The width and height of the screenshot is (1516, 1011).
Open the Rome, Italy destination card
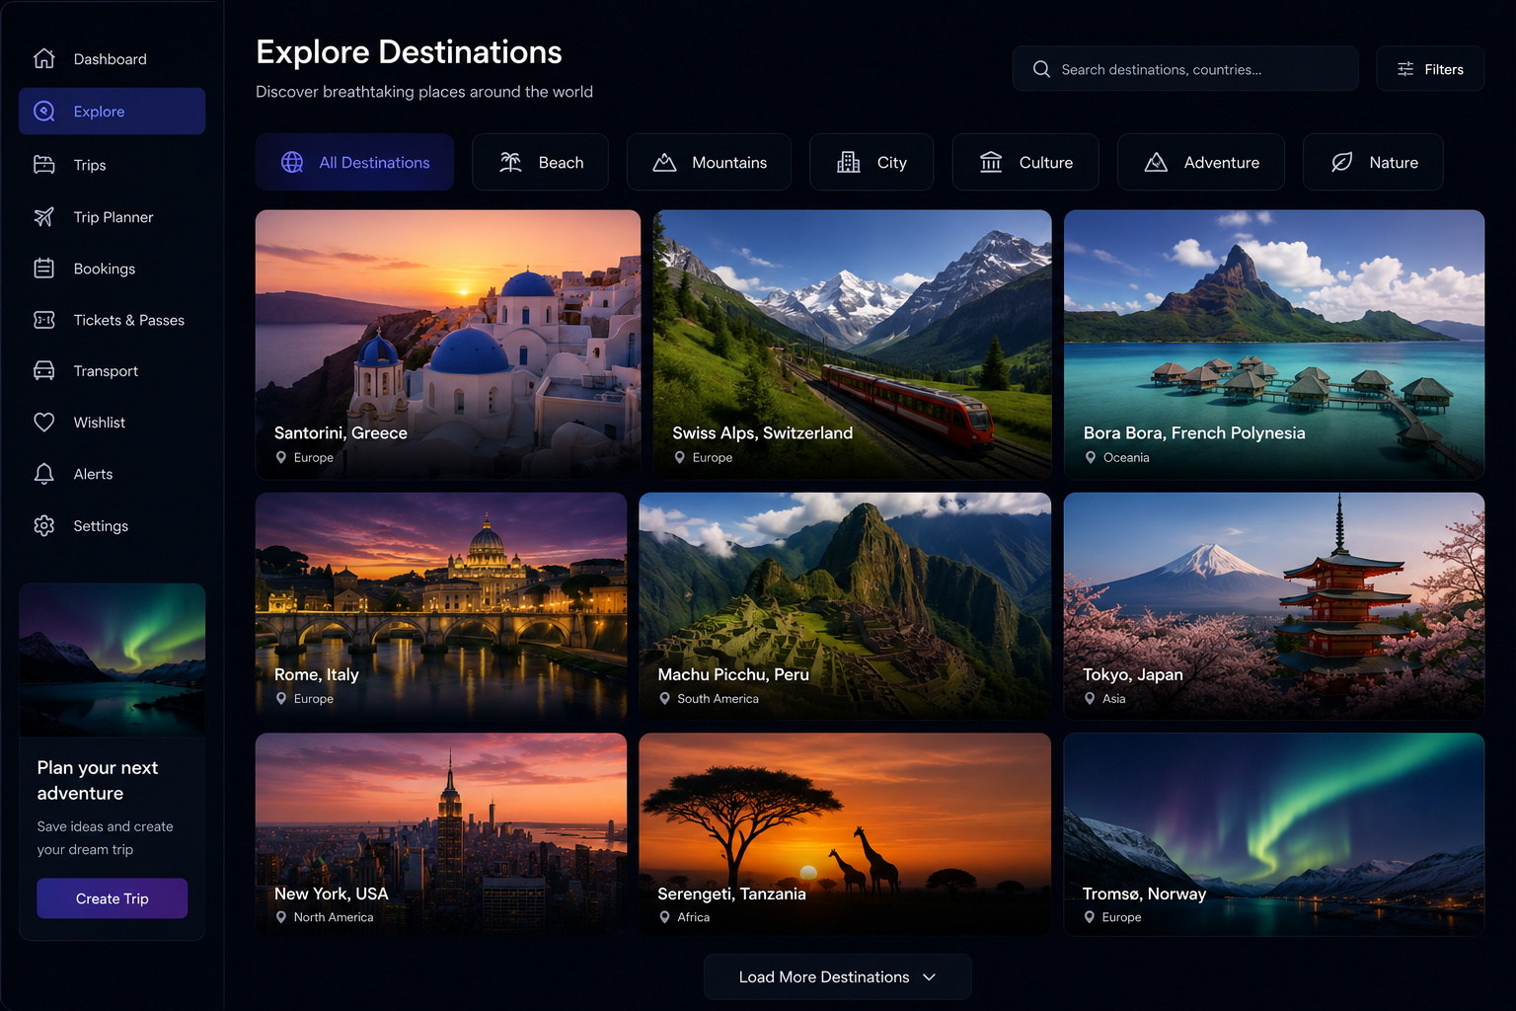click(x=441, y=606)
